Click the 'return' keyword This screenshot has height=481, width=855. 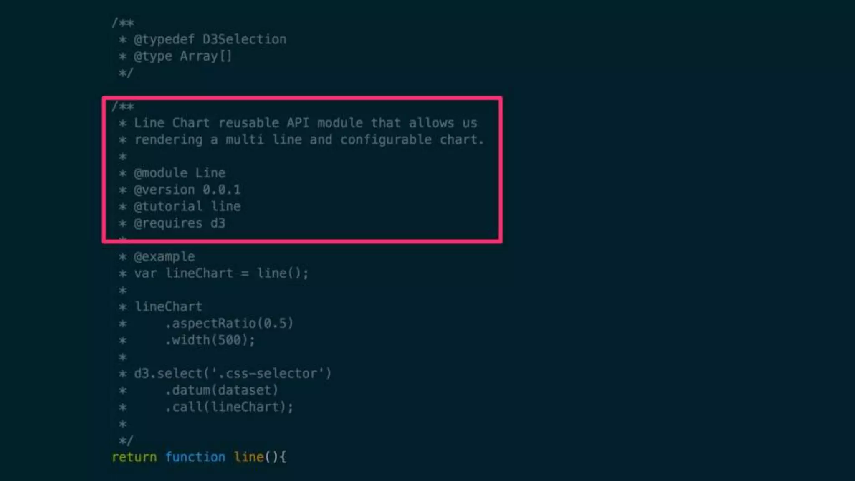tap(134, 457)
